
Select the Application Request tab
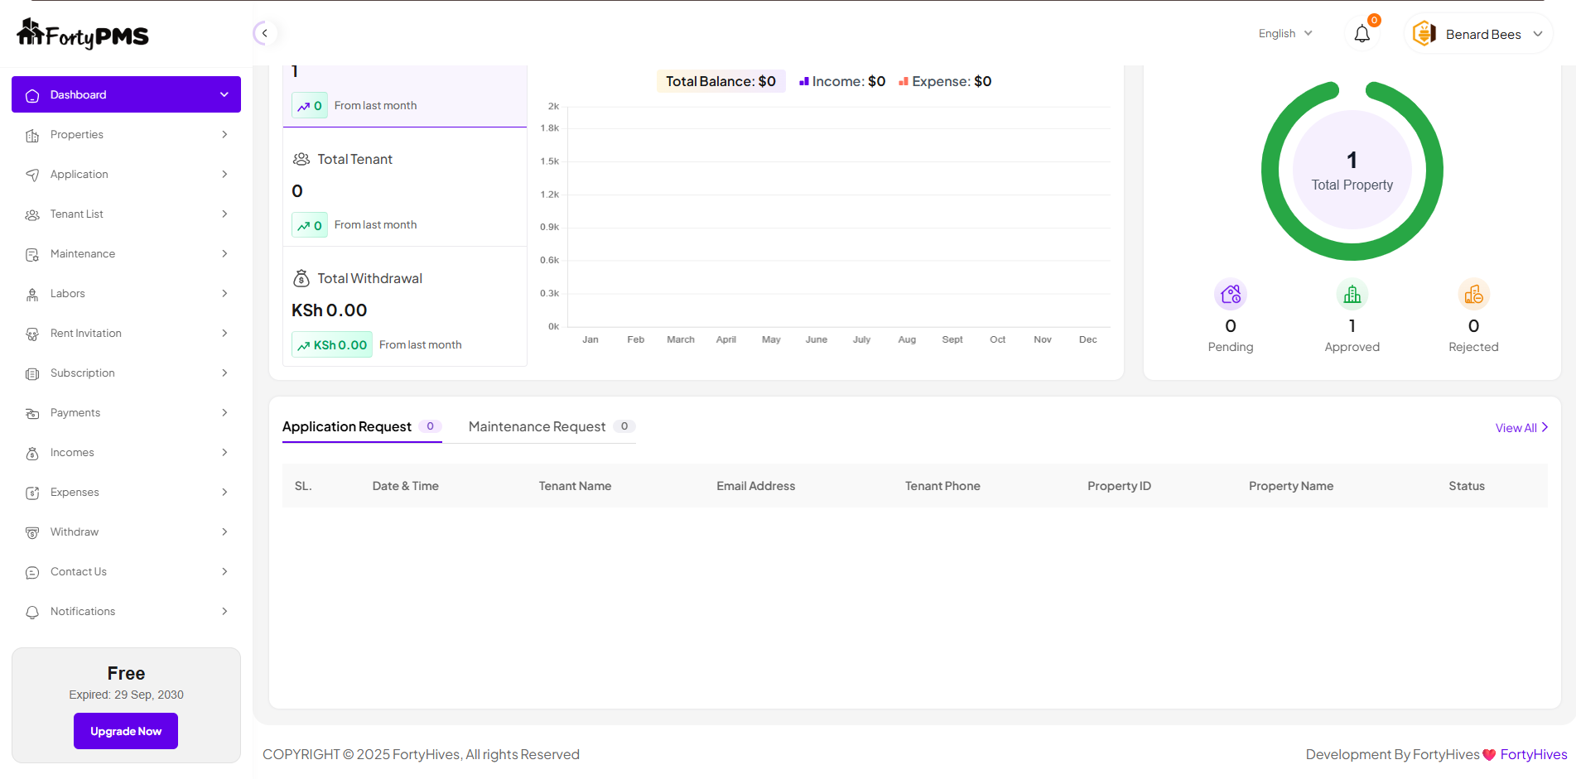click(347, 426)
